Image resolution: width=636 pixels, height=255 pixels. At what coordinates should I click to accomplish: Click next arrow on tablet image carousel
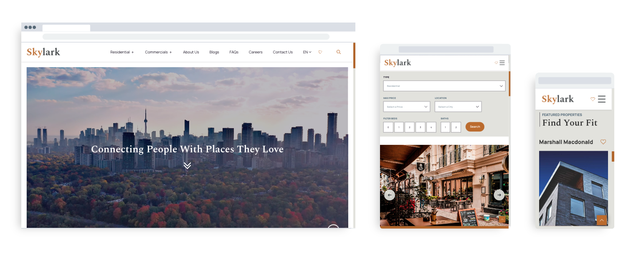[499, 195]
